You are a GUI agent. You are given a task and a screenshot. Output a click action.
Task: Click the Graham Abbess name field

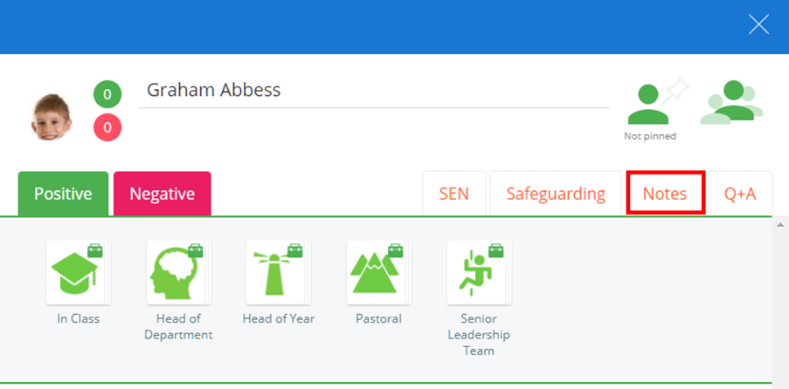[374, 91]
